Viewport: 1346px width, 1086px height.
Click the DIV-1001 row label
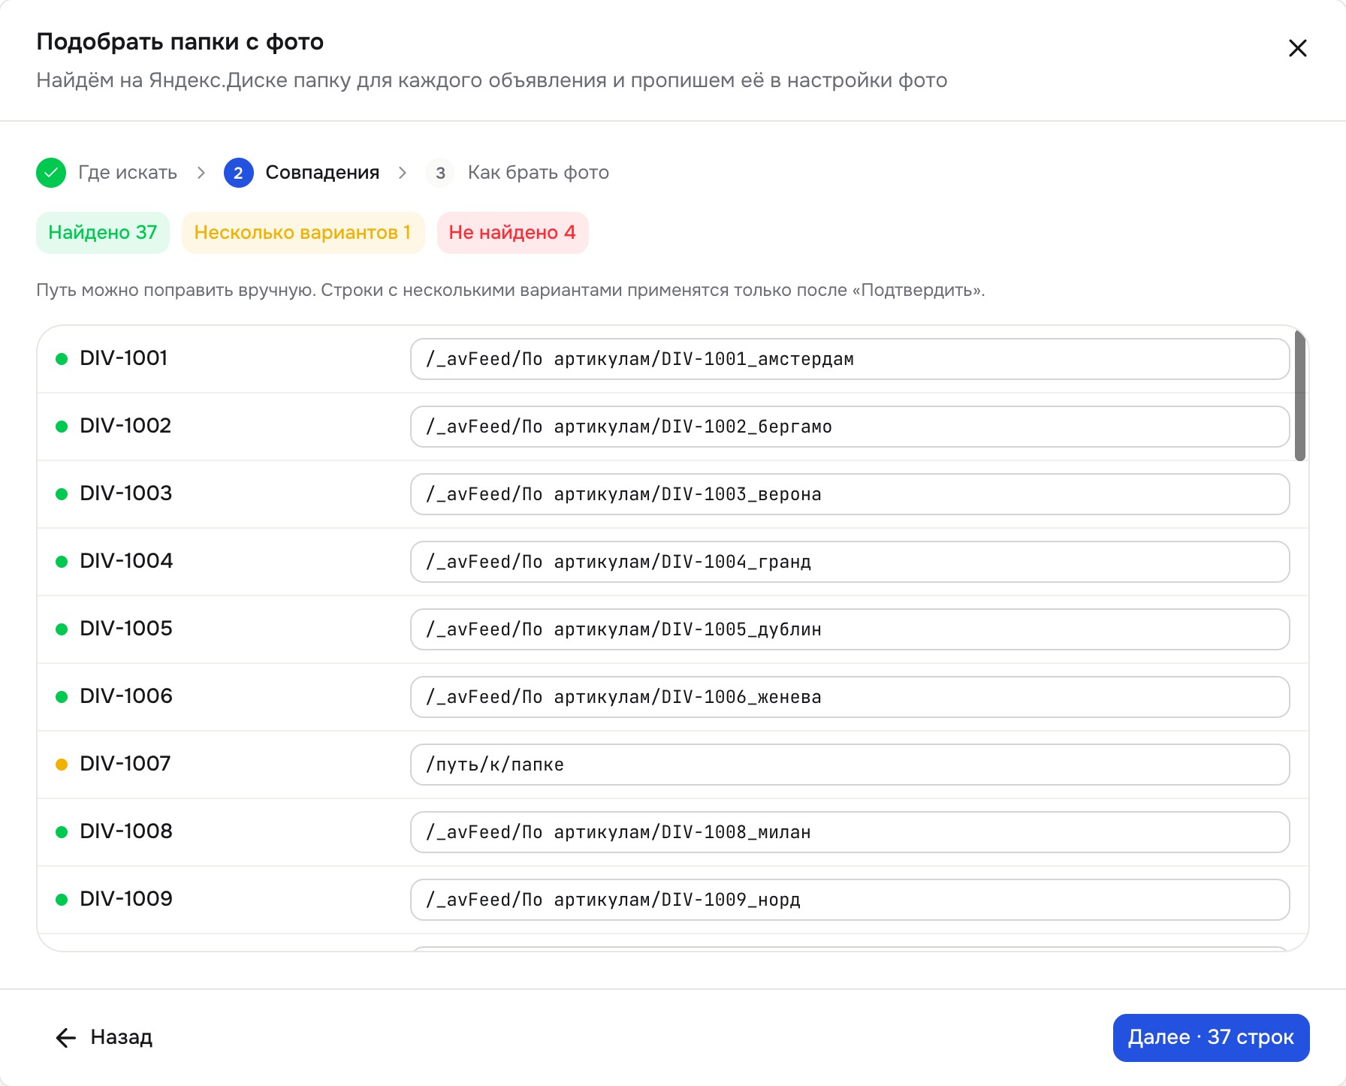124,358
